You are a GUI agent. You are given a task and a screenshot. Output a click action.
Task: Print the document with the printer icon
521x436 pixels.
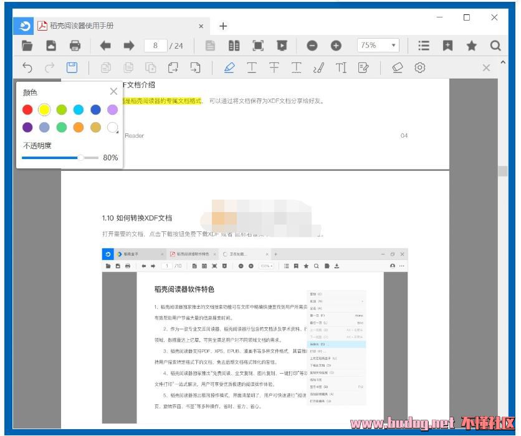coord(75,46)
